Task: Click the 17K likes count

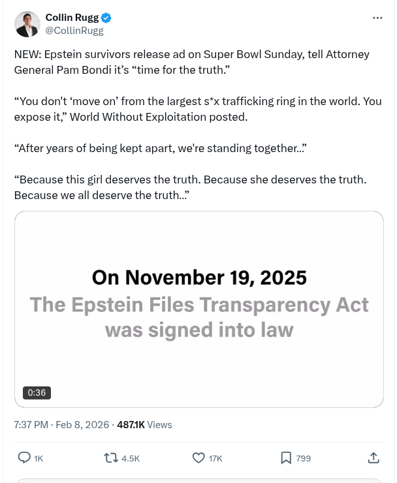Action: [215, 459]
